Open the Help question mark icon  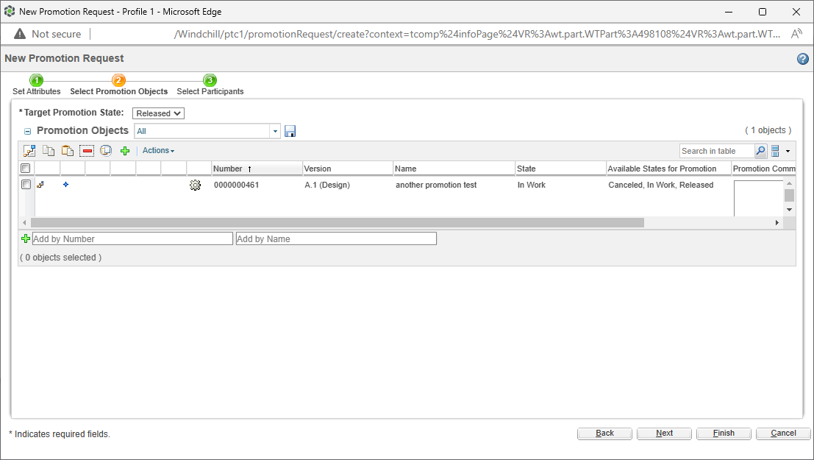pyautogui.click(x=803, y=58)
